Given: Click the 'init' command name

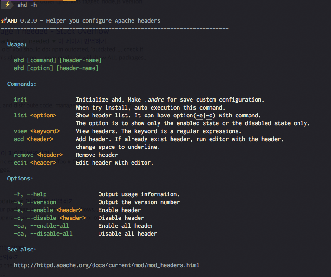Looking at the screenshot, I should point(20,100).
